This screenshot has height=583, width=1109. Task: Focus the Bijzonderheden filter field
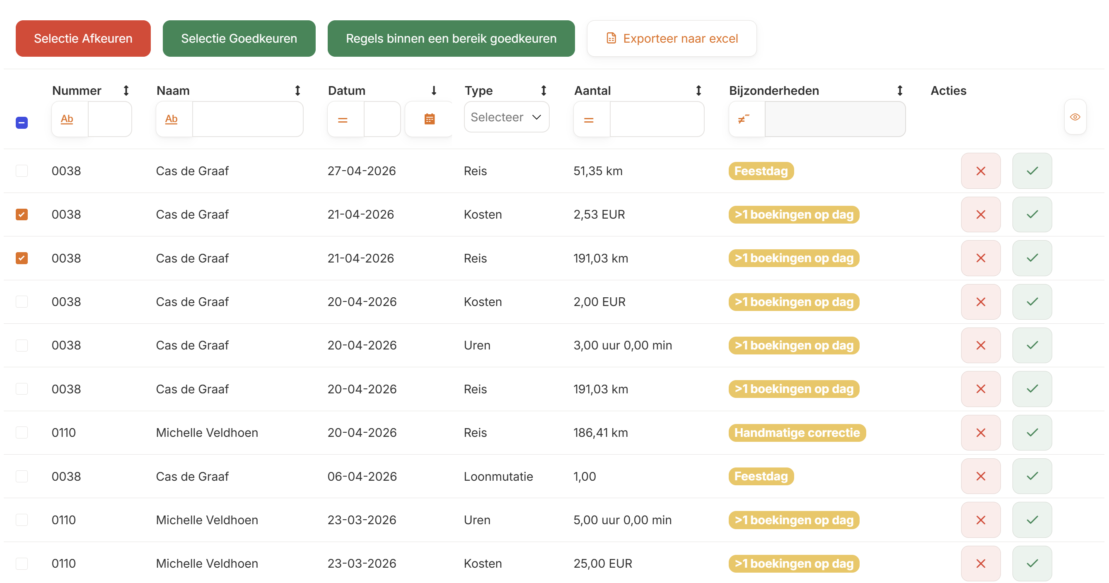835,119
